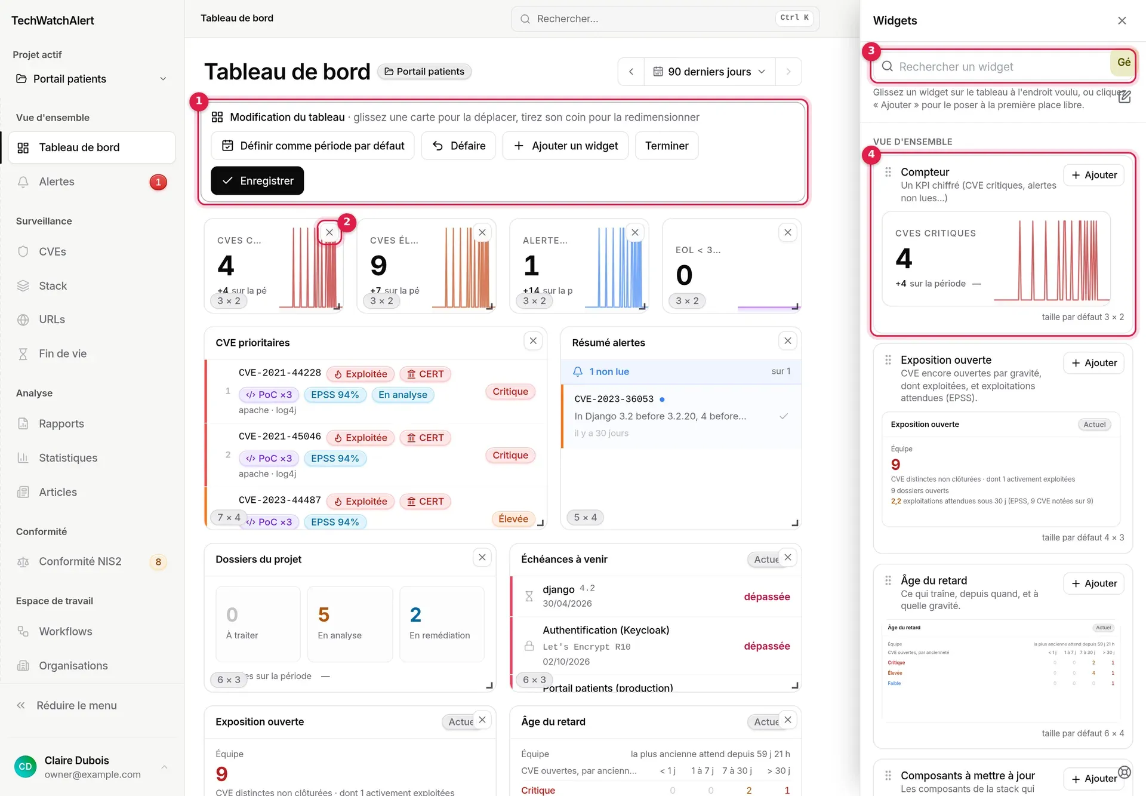This screenshot has width=1146, height=796.
Task: Open the 1 non lue alerts row
Action: click(681, 371)
